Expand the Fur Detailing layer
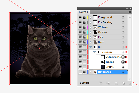Viewport: 139px width, 93px height. [x=91, y=22]
